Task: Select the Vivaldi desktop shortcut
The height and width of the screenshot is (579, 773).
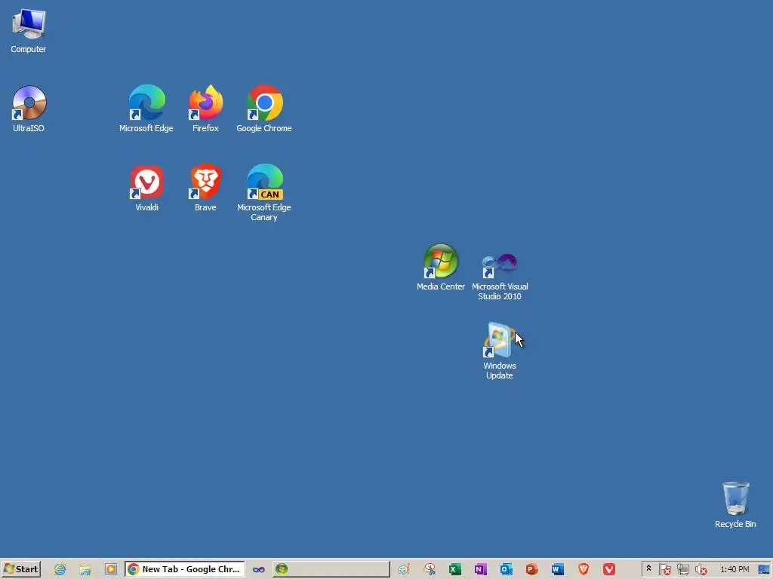Action: tap(147, 188)
